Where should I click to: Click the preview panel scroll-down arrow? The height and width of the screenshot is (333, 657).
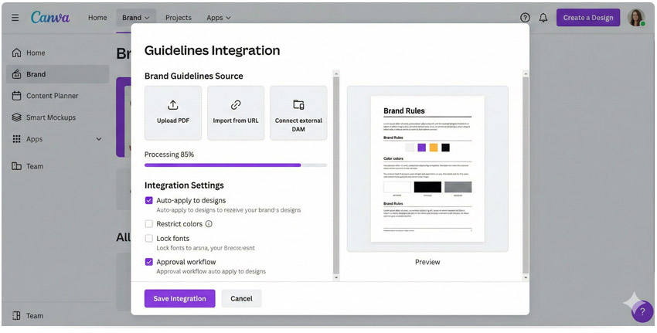coord(526,277)
